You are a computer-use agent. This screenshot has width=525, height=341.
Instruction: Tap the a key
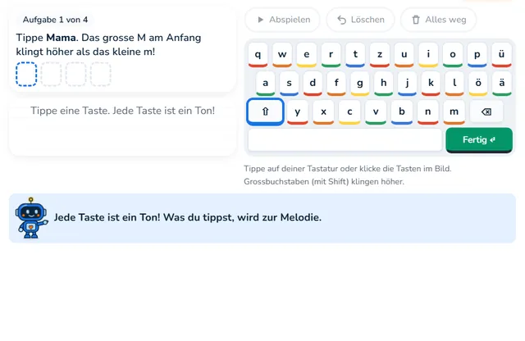(266, 83)
